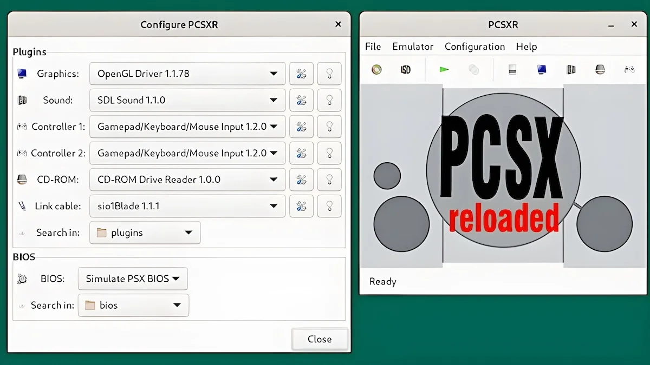This screenshot has height=365, width=650.
Task: Open the Sound plugin dropdown
Action: pos(187,100)
